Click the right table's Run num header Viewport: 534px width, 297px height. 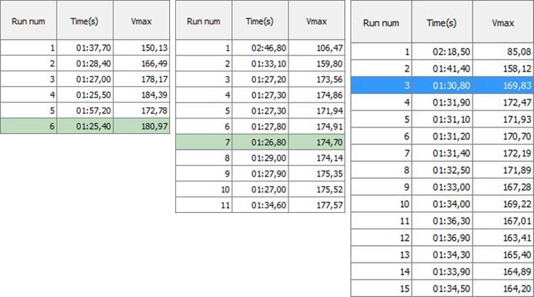point(381,22)
